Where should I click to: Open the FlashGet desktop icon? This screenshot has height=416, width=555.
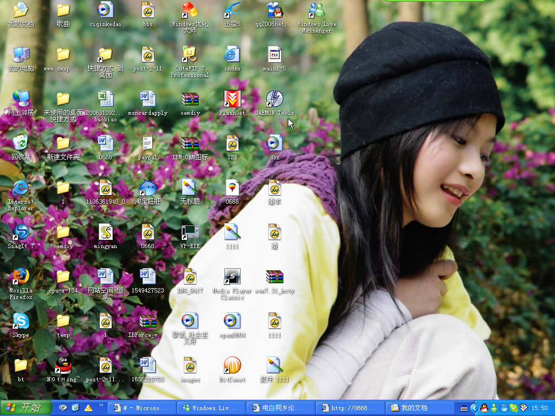[x=232, y=100]
